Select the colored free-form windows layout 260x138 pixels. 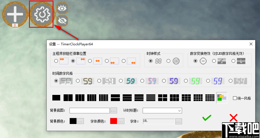tap(222, 98)
